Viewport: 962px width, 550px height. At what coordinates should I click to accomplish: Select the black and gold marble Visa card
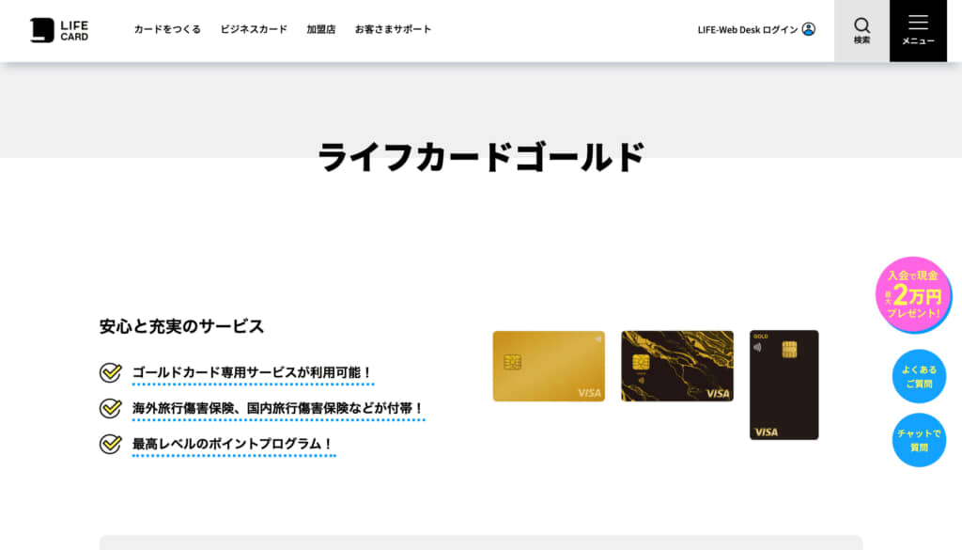point(676,367)
